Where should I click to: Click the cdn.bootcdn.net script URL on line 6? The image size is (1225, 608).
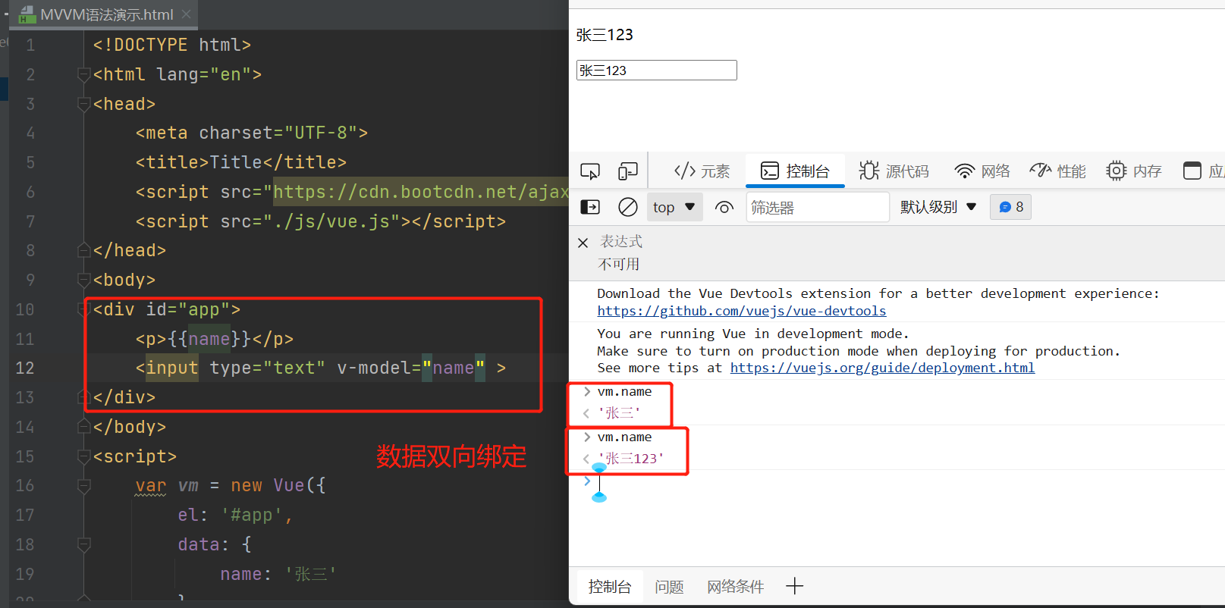pyautogui.click(x=420, y=192)
